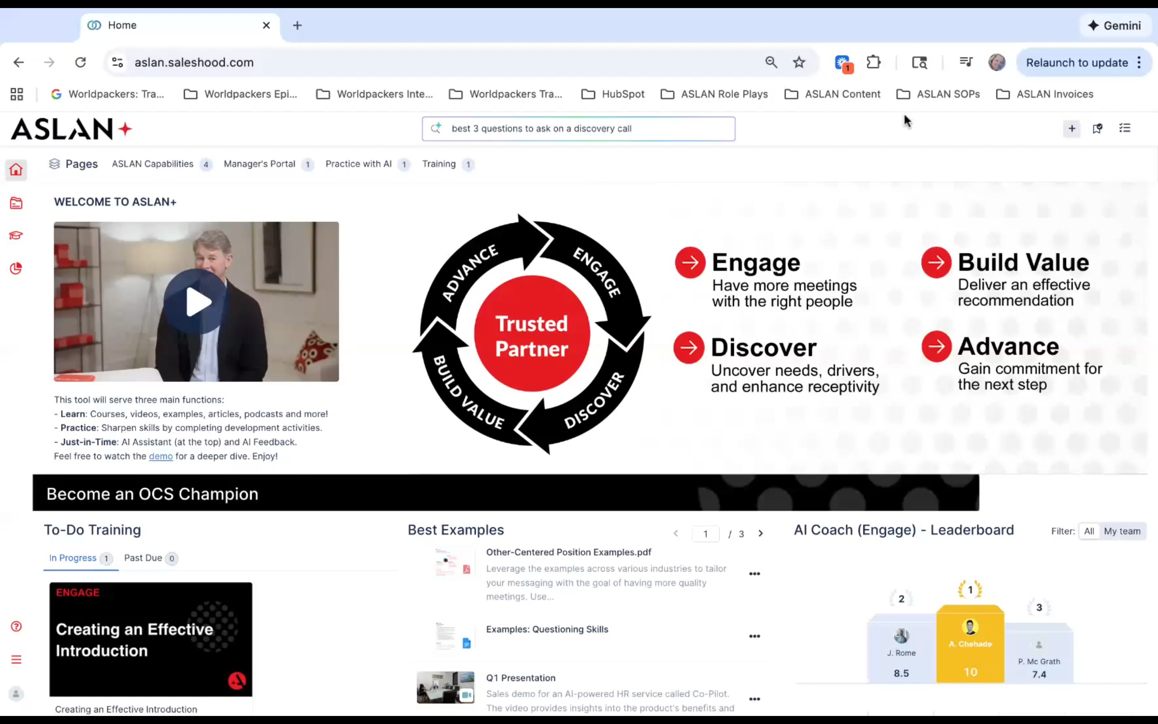This screenshot has height=724, width=1158.
Task: Open the graduation cap learning sidebar icon
Action: [x=16, y=235]
